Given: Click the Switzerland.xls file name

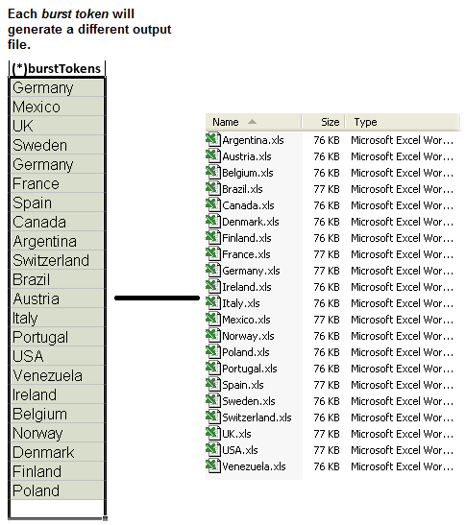Looking at the screenshot, I should coord(257,418).
